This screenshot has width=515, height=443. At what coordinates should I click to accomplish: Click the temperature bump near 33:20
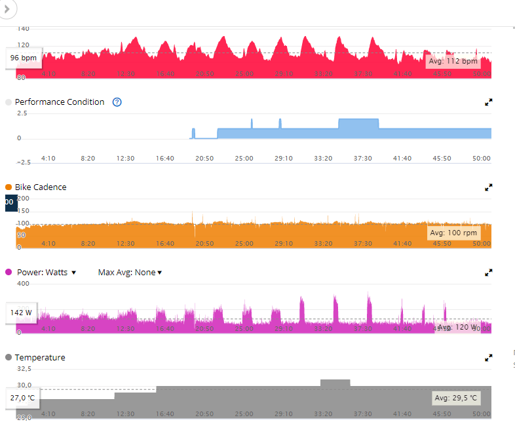pyautogui.click(x=335, y=383)
